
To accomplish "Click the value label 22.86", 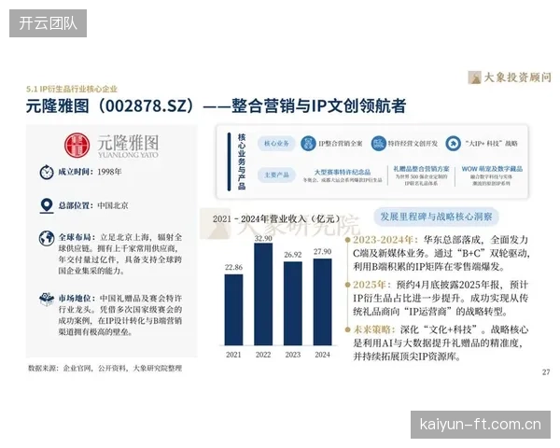I will [x=233, y=267].
